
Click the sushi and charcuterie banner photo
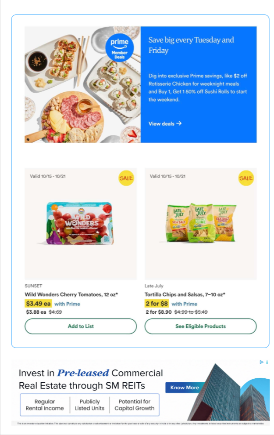(82, 85)
